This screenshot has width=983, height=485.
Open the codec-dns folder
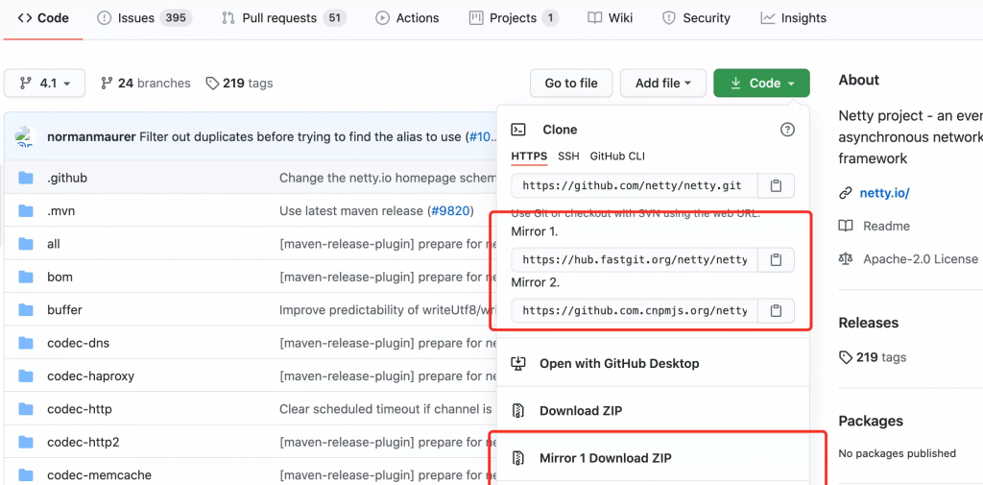point(79,343)
